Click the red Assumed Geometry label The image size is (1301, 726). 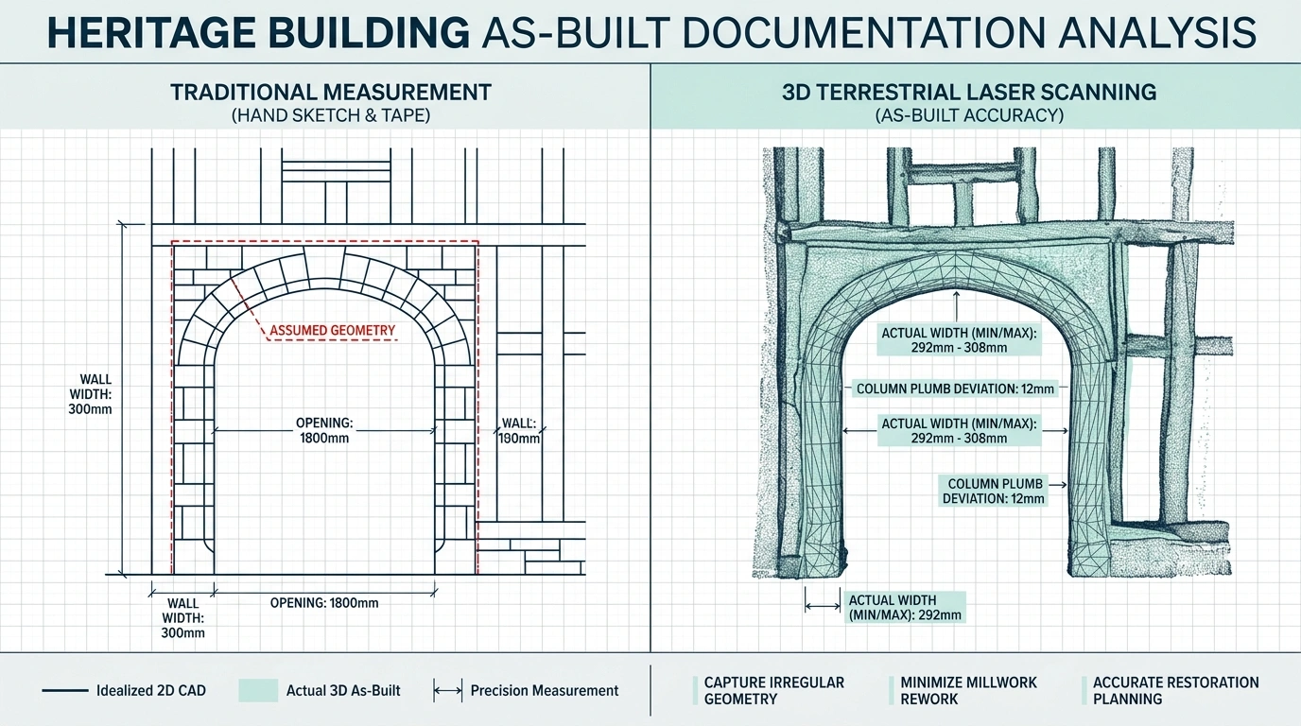pos(333,330)
